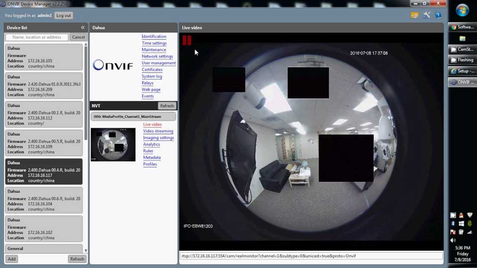Viewport: 477px width, 268px height.
Task: Click the Bluetooth tray icon
Action: tap(453, 224)
